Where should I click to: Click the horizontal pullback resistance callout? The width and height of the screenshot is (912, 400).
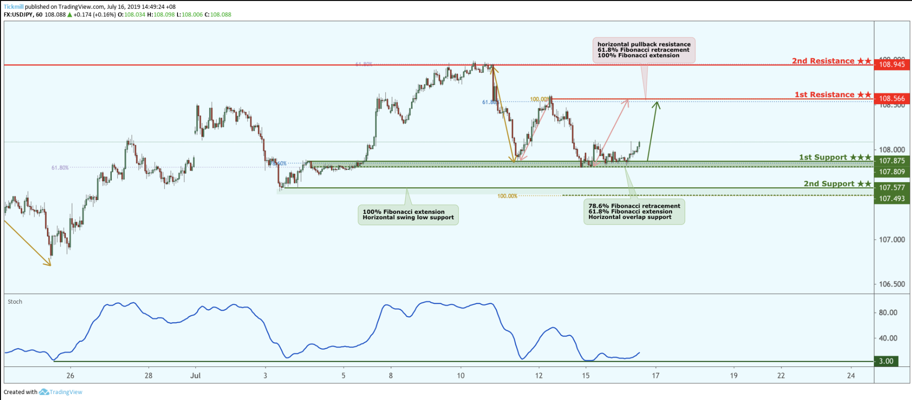click(644, 50)
